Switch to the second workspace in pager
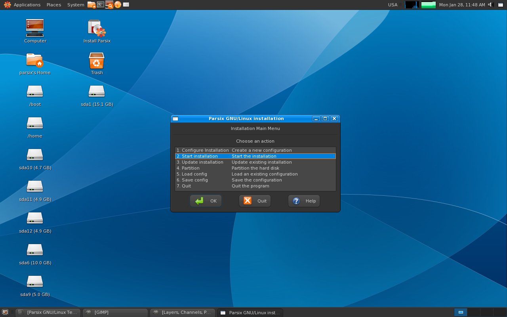 [x=474, y=312]
